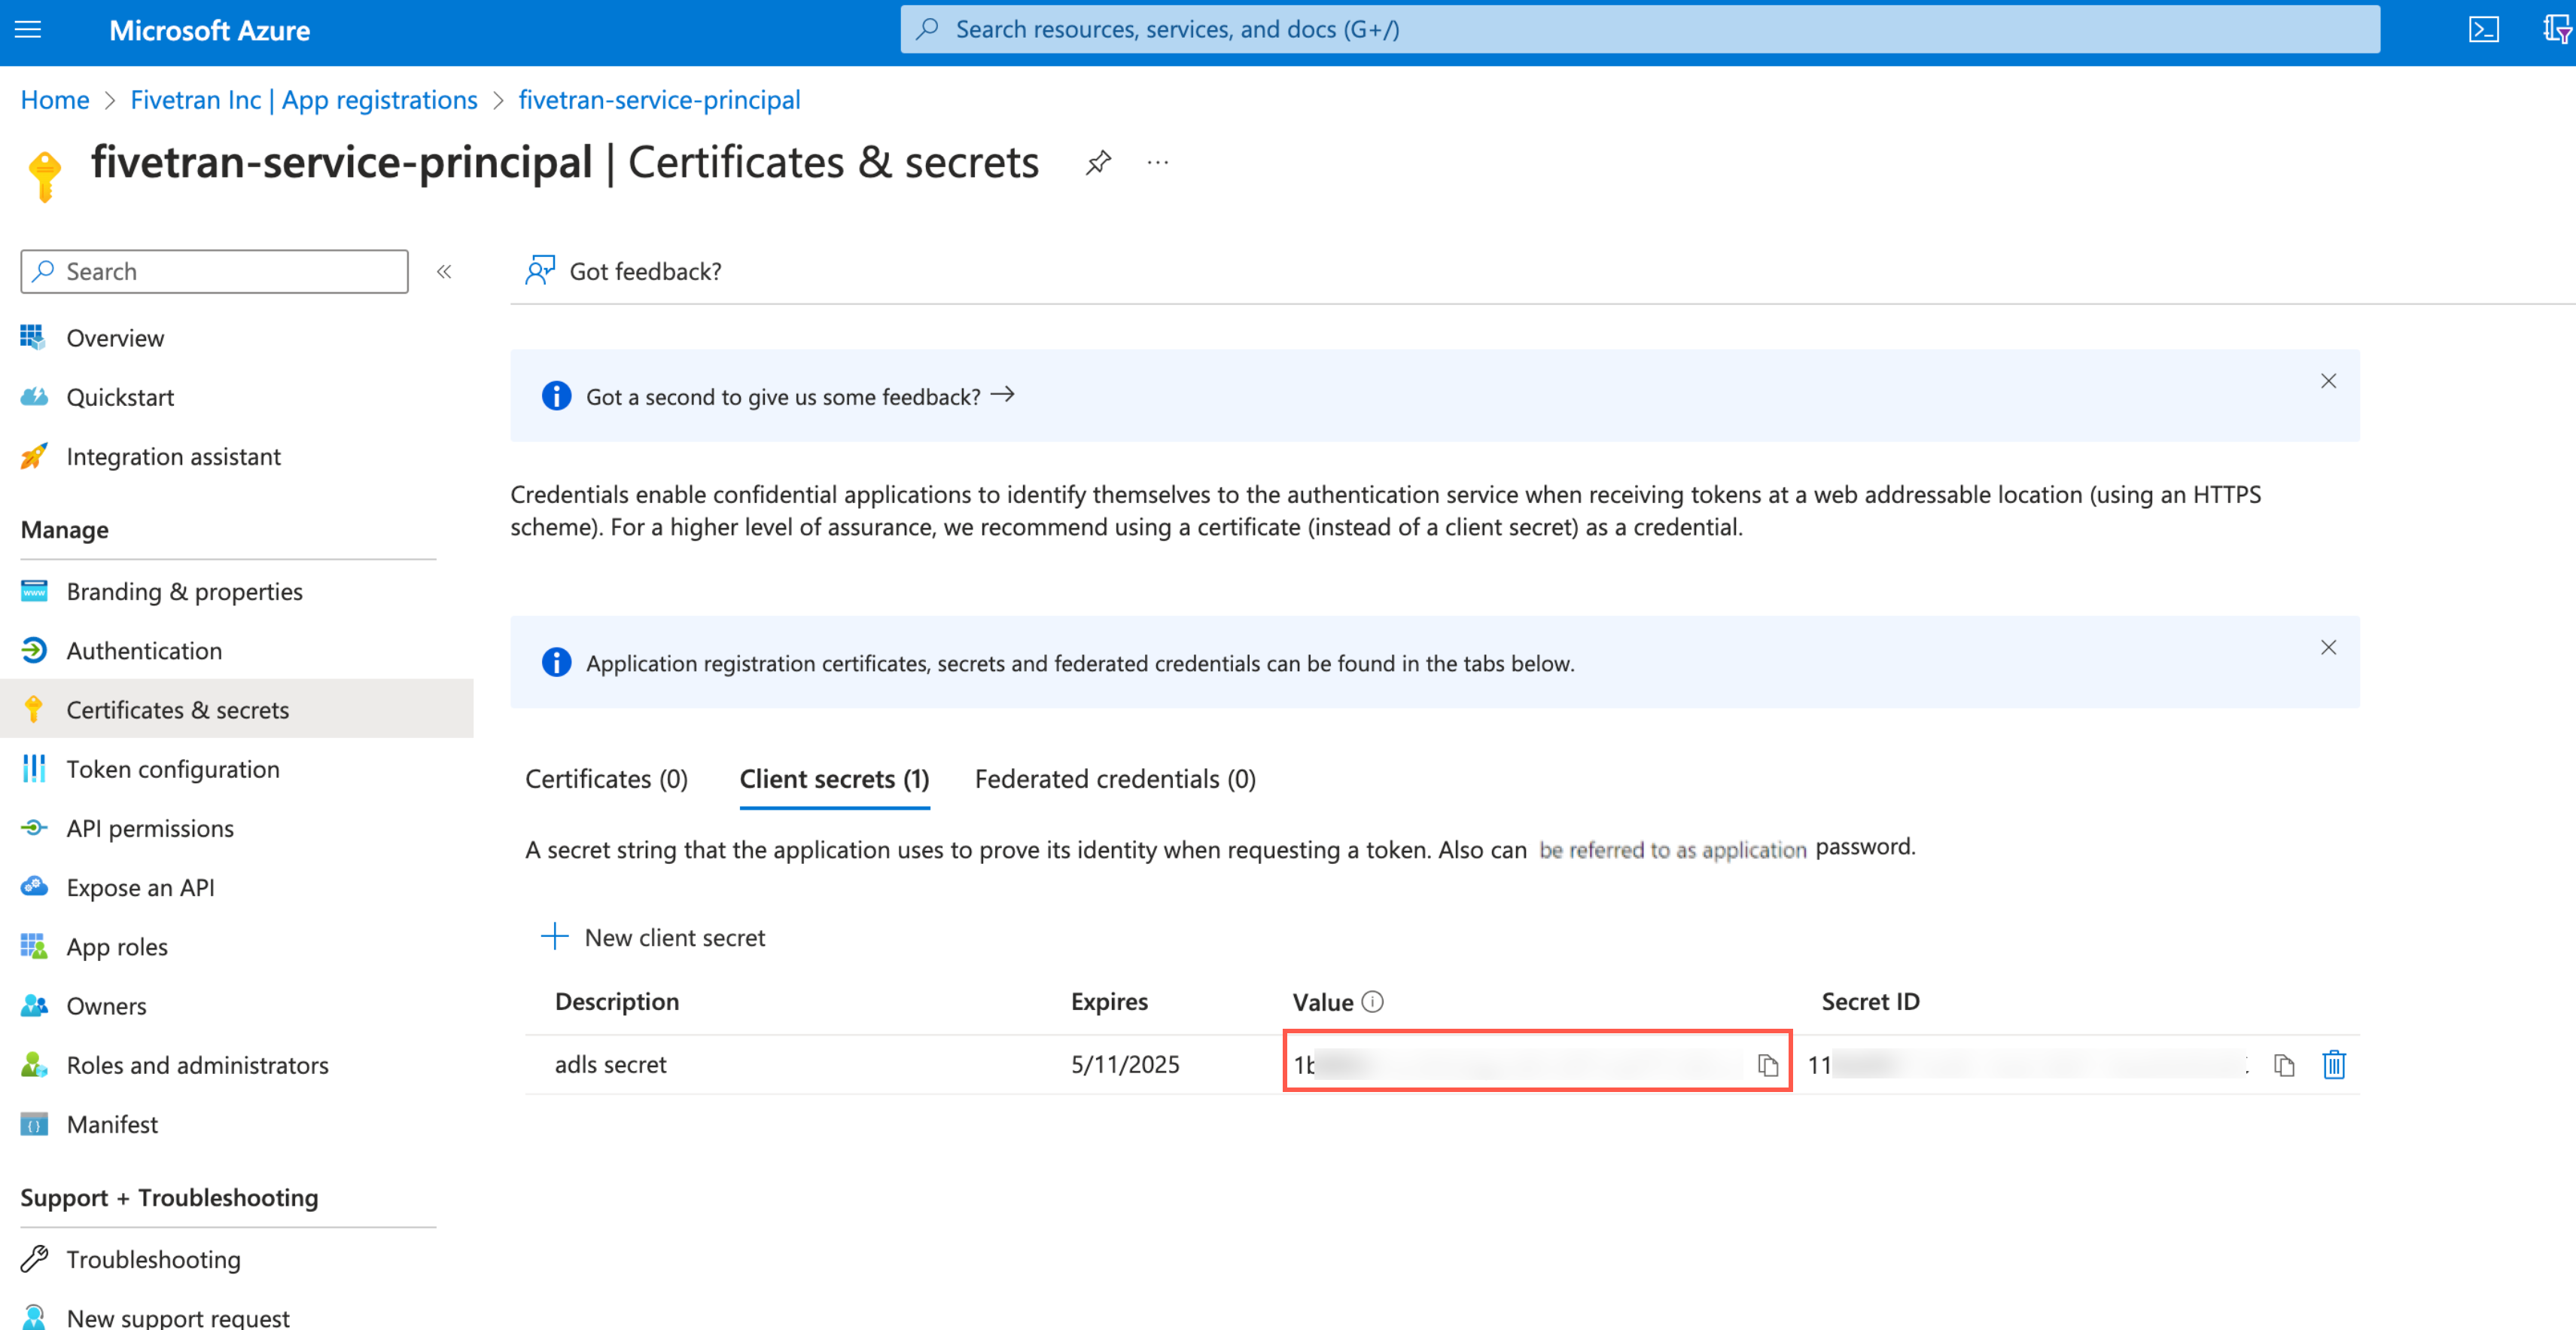This screenshot has width=2576, height=1330.
Task: Open Cloud Shell from the top bar
Action: (x=2483, y=29)
